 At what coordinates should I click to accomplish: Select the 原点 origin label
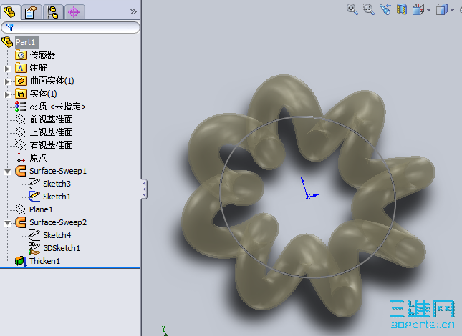pos(38,158)
